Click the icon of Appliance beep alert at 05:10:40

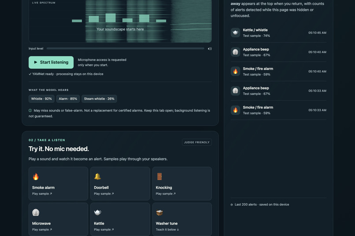point(236,52)
